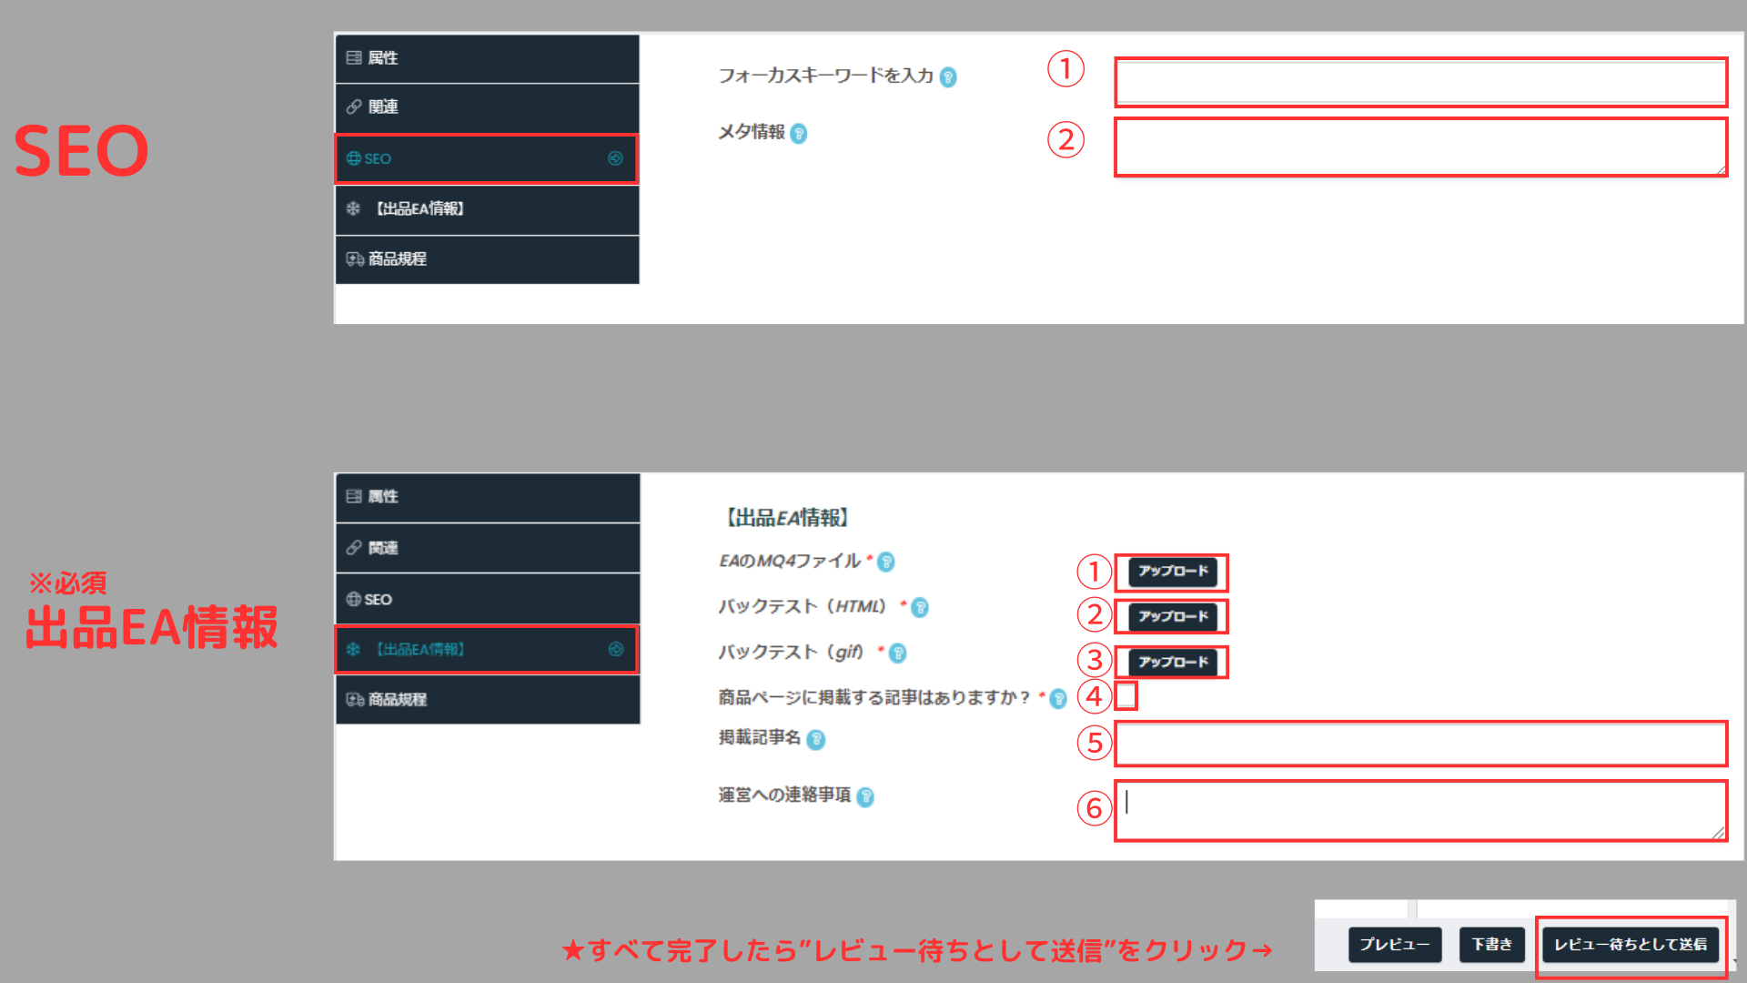The image size is (1747, 983).
Task: Upload the EA MQ4 file
Action: coord(1173,572)
